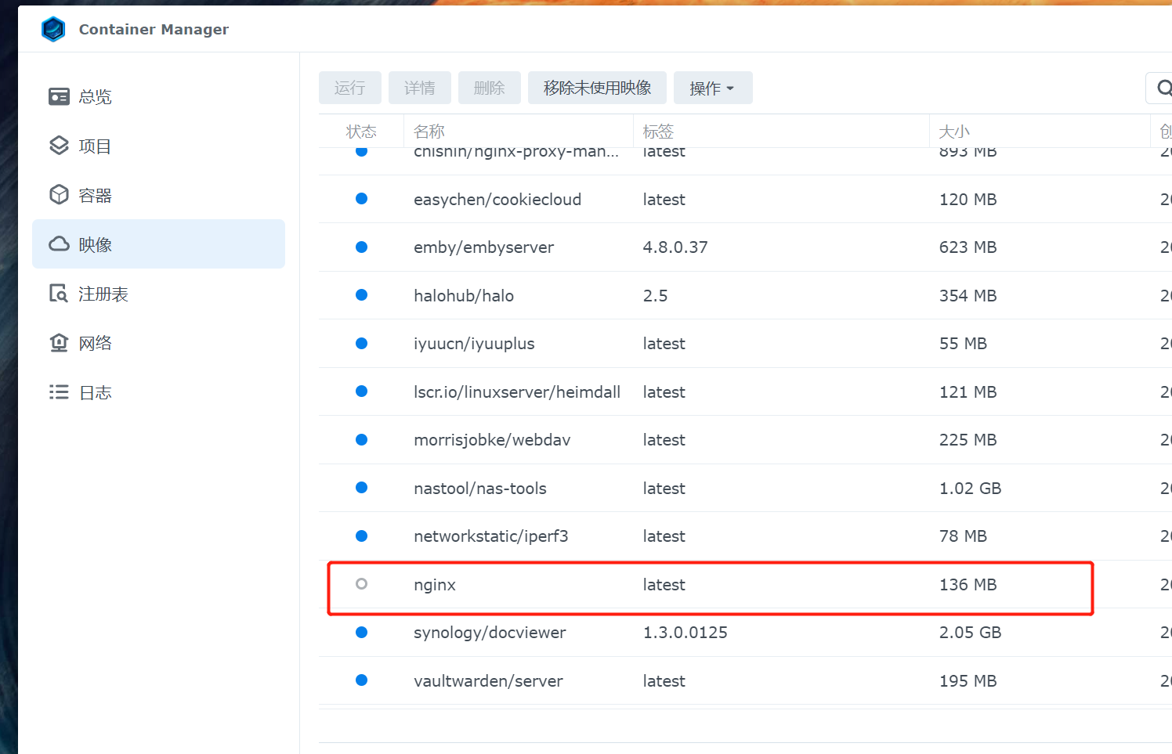
Task: Click blue status dot for heimdall row
Action: click(361, 391)
